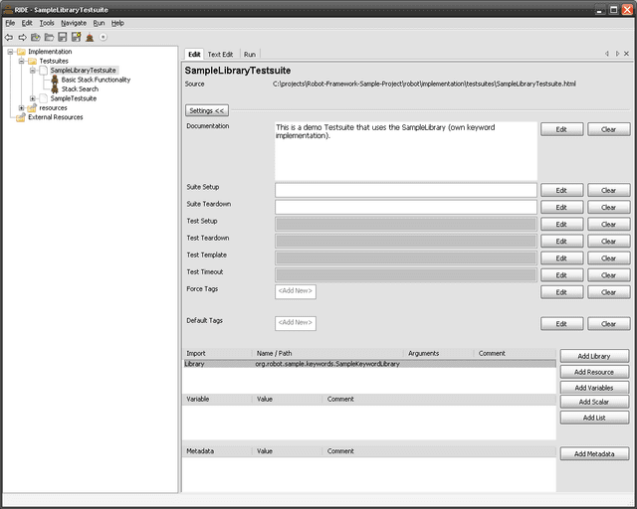
Task: Click the Suite Setup input field
Action: pos(405,190)
